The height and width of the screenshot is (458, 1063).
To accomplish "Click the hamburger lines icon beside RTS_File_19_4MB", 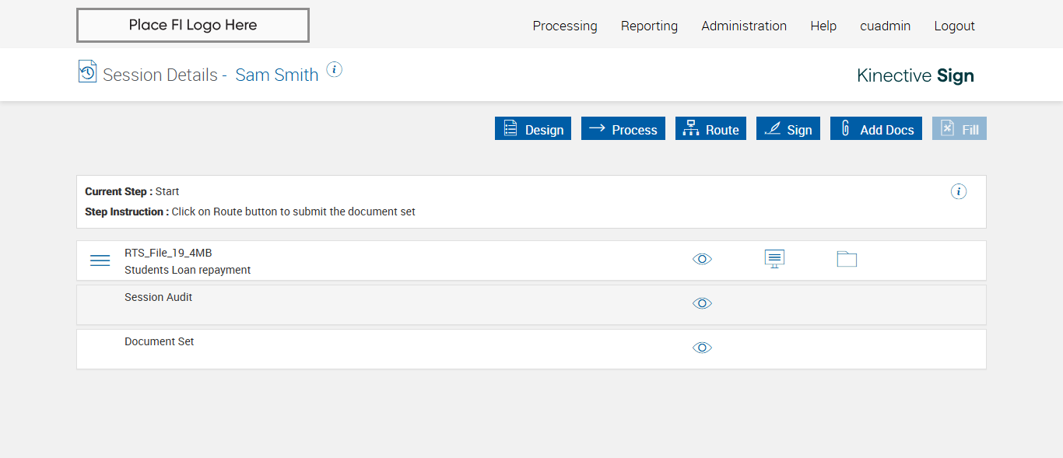I will point(100,260).
